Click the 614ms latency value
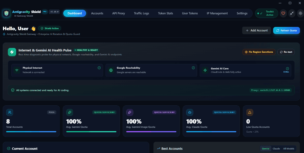The image size is (304, 153). (x=286, y=72)
